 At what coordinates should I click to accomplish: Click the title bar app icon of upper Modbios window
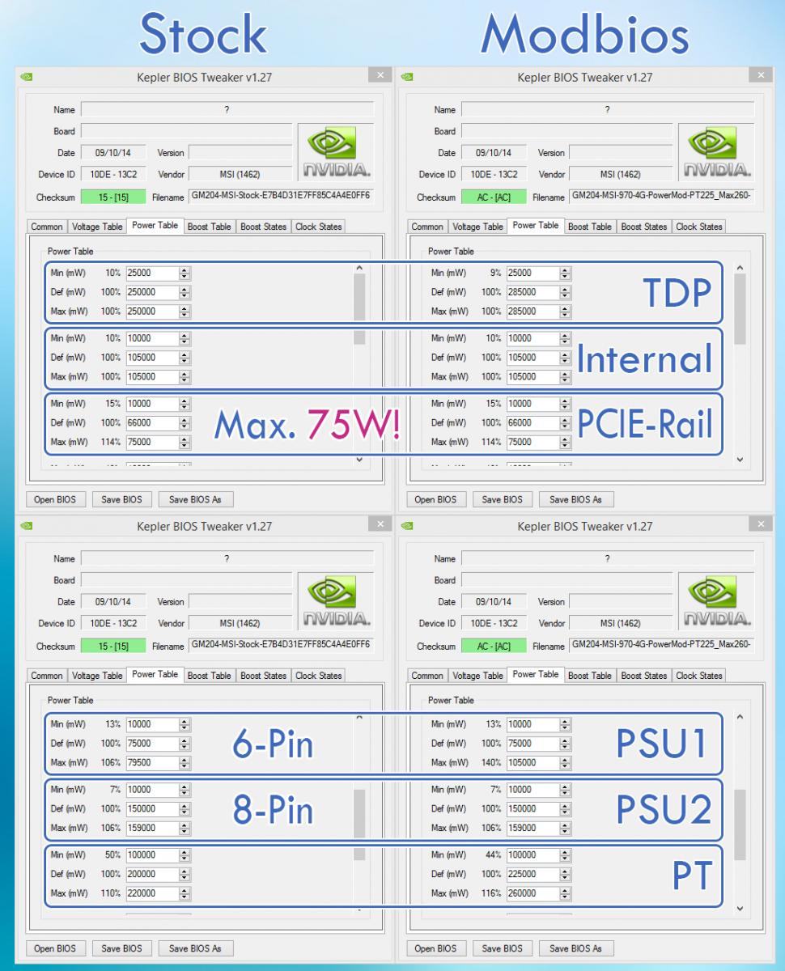coord(407,78)
